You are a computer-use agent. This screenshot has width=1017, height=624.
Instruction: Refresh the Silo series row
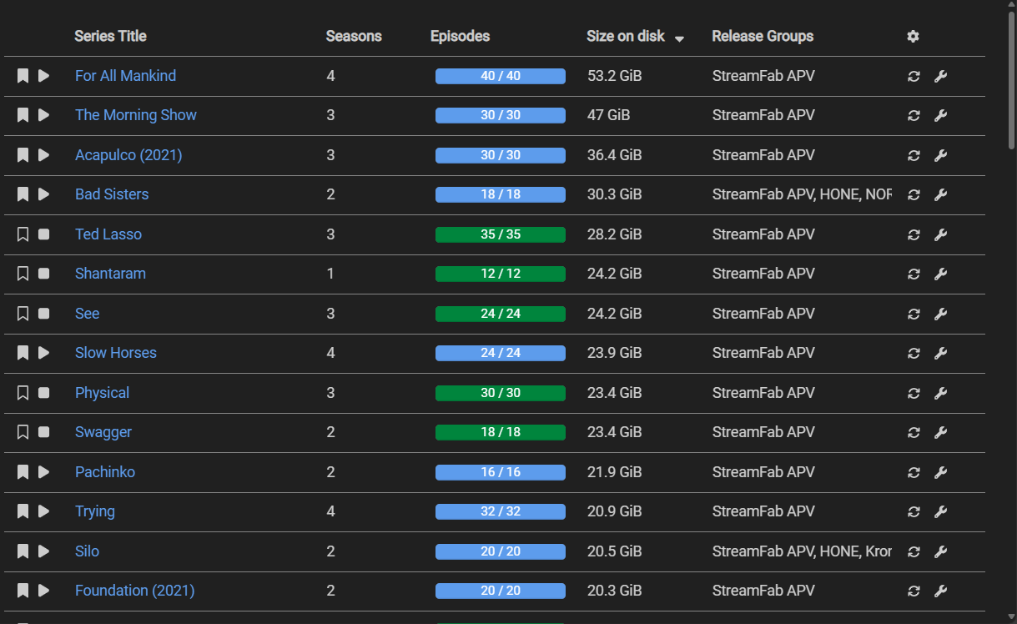coord(914,551)
